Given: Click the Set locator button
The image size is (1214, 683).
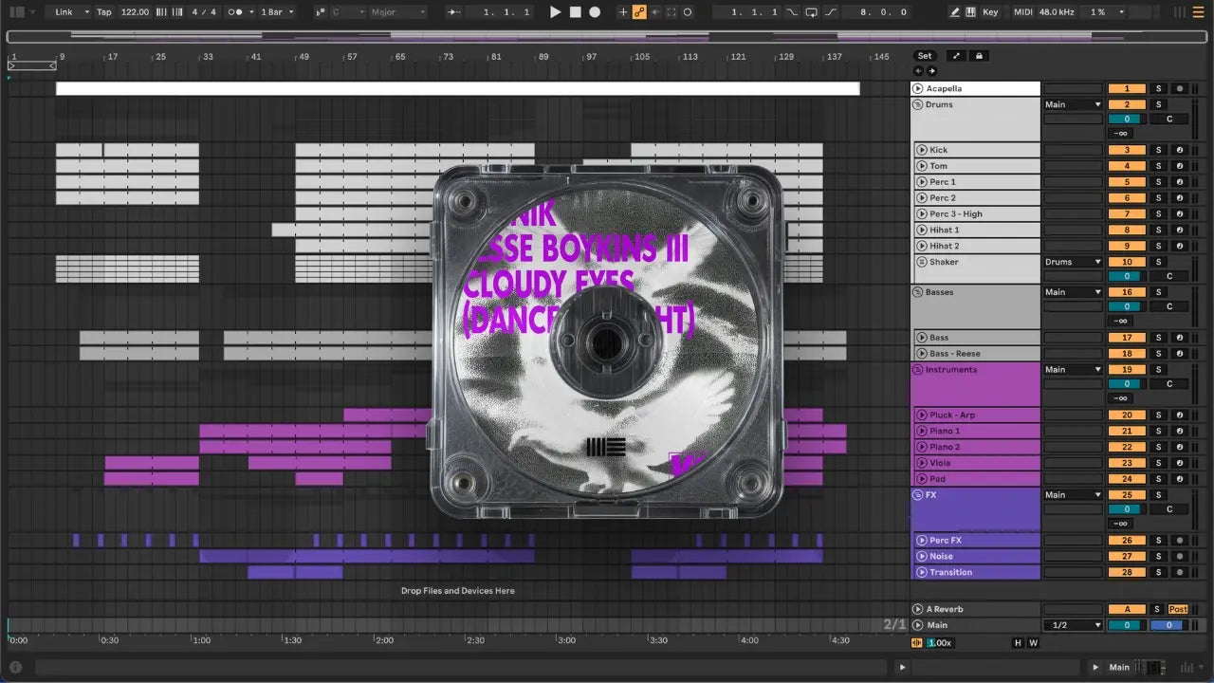Looking at the screenshot, I should pyautogui.click(x=924, y=56).
